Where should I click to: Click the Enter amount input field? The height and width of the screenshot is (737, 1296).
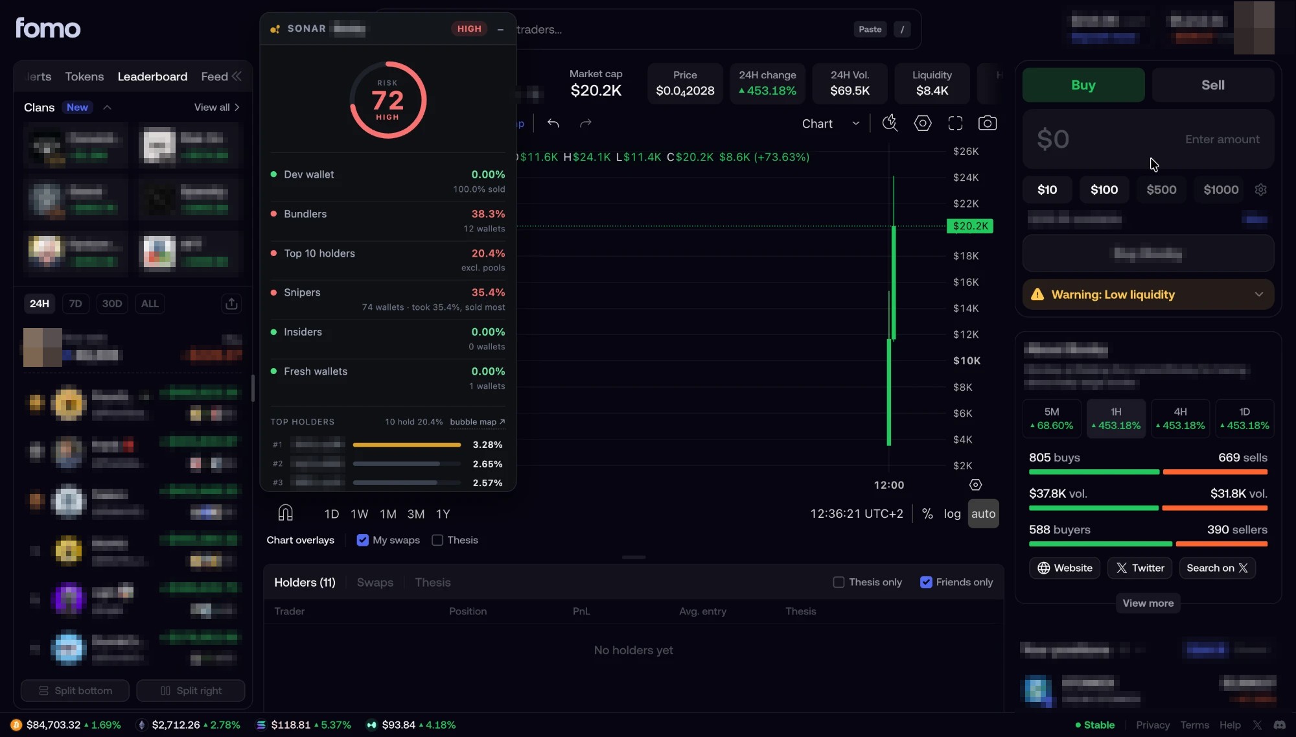pos(1148,139)
